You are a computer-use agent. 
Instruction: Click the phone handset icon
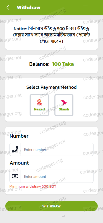15,149
